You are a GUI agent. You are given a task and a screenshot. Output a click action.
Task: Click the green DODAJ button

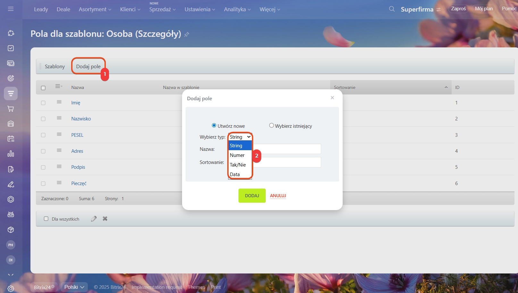point(252,196)
